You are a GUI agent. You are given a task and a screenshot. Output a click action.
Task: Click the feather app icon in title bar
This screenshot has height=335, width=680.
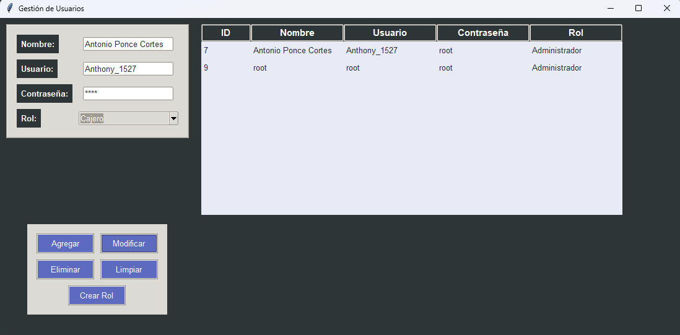click(9, 8)
